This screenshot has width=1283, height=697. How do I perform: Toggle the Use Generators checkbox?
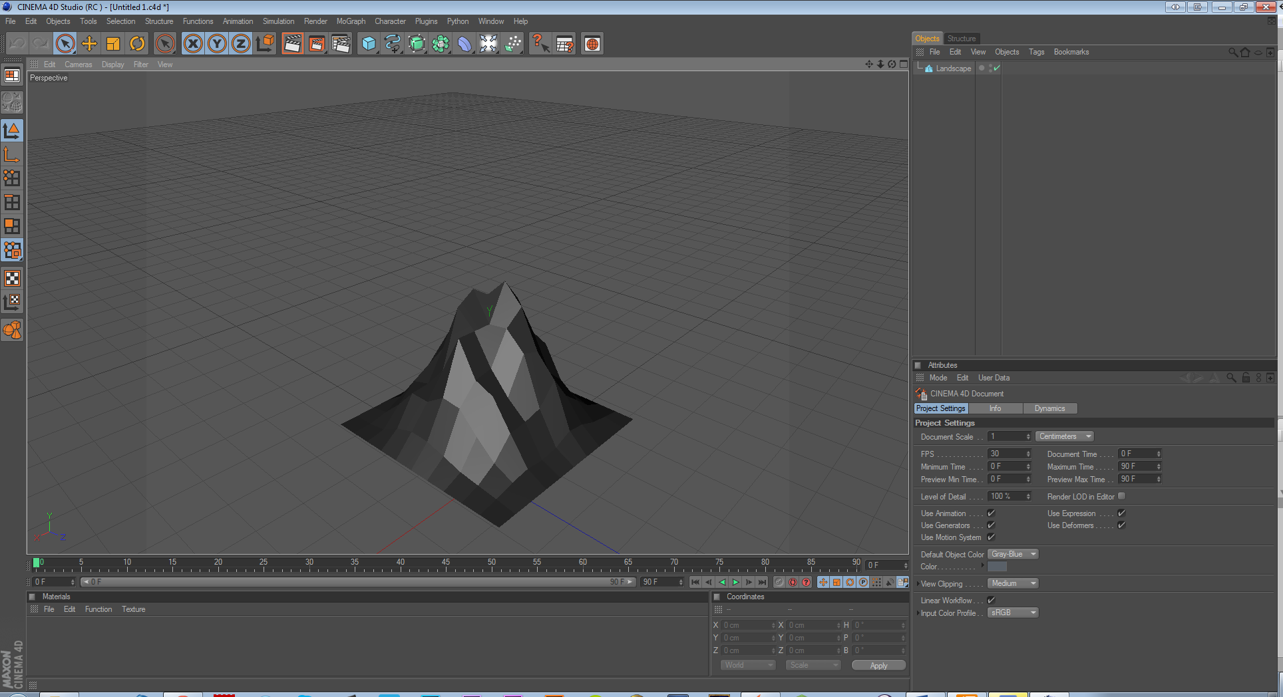[x=991, y=525]
